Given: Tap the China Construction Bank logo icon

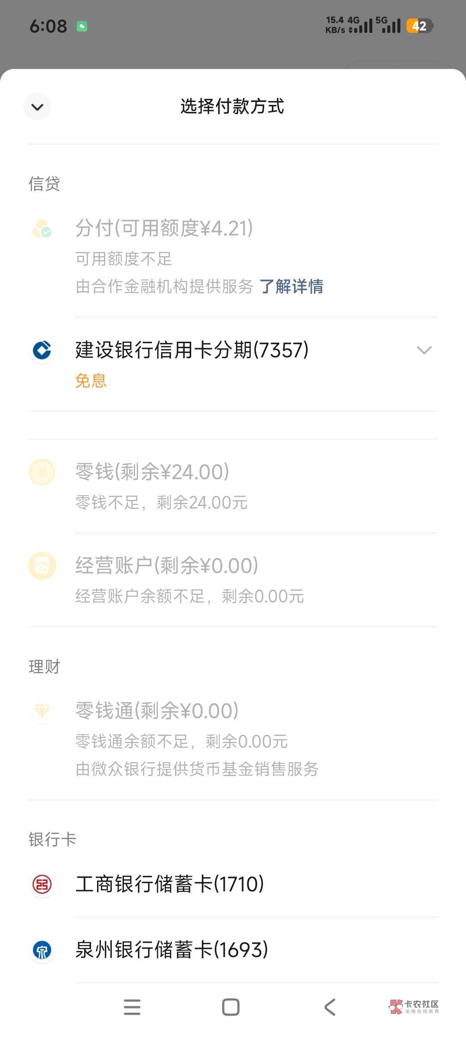Looking at the screenshot, I should (x=42, y=350).
